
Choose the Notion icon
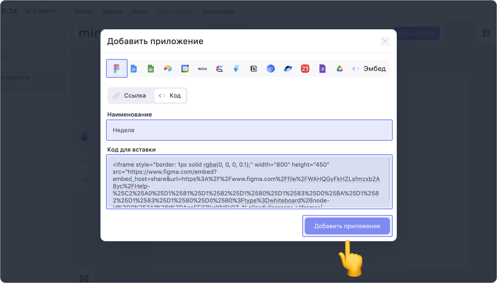[x=253, y=69]
